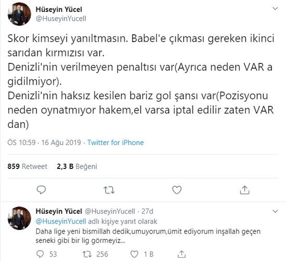Screen dimensions: 286x261
Task: Click the @HuseyinYucell handle under main name
Action: point(61,19)
